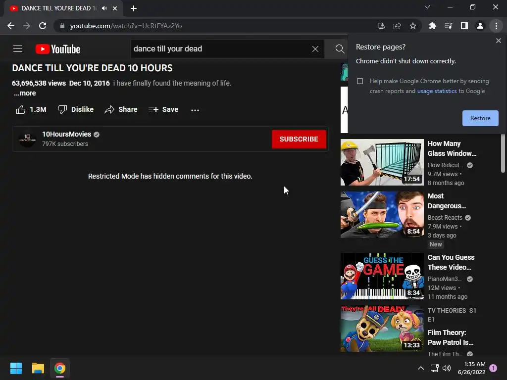The image size is (507, 380).
Task: Go back in browser history
Action: pos(11,26)
